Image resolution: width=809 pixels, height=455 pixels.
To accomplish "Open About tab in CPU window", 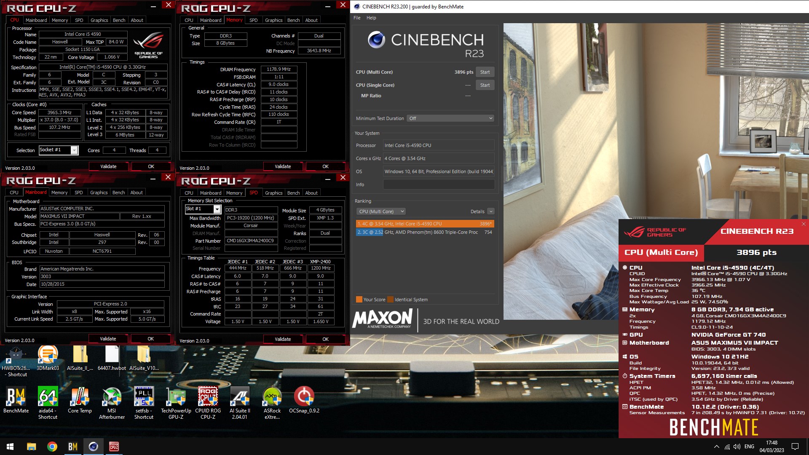I will [137, 20].
